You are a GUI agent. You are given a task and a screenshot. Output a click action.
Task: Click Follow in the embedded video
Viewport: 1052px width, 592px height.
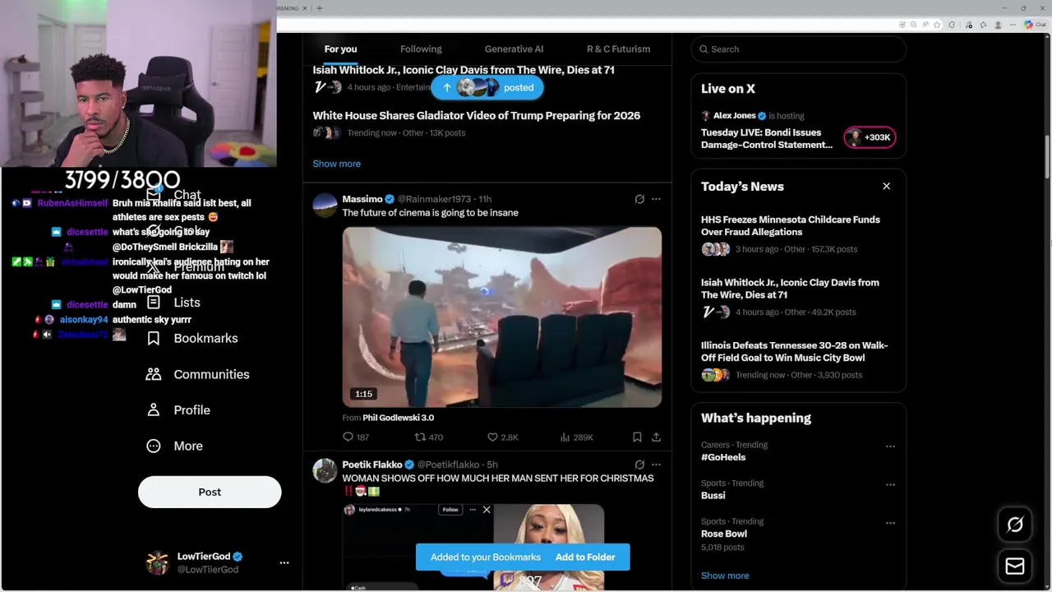(x=450, y=510)
